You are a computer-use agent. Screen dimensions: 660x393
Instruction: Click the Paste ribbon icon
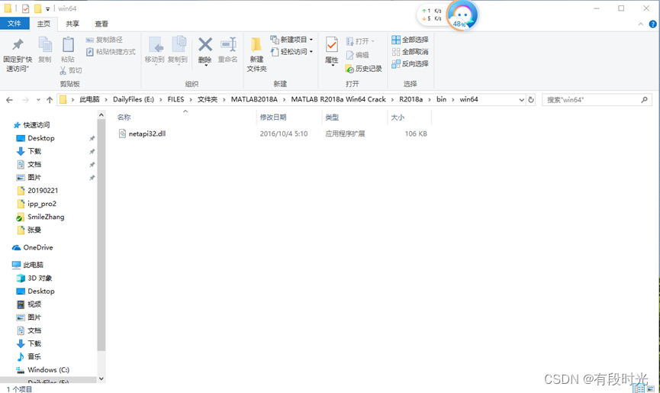[68, 50]
